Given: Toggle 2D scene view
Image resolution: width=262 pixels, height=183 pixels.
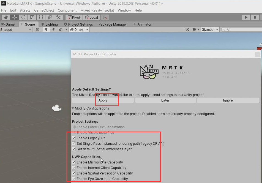Looking at the screenshot, I should pyautogui.click(x=37, y=29).
